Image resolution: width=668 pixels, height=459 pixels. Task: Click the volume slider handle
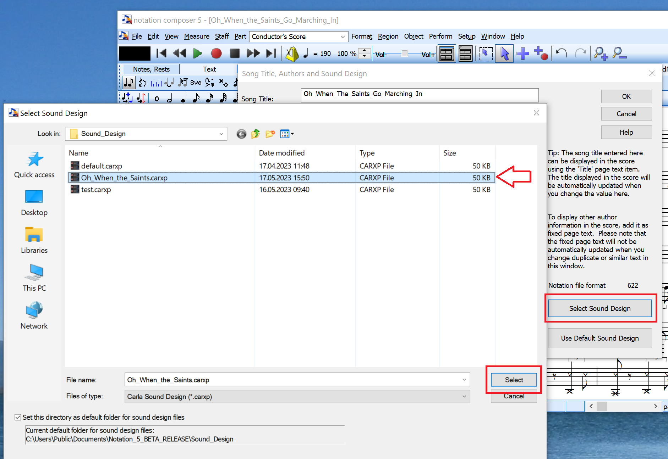(x=404, y=54)
